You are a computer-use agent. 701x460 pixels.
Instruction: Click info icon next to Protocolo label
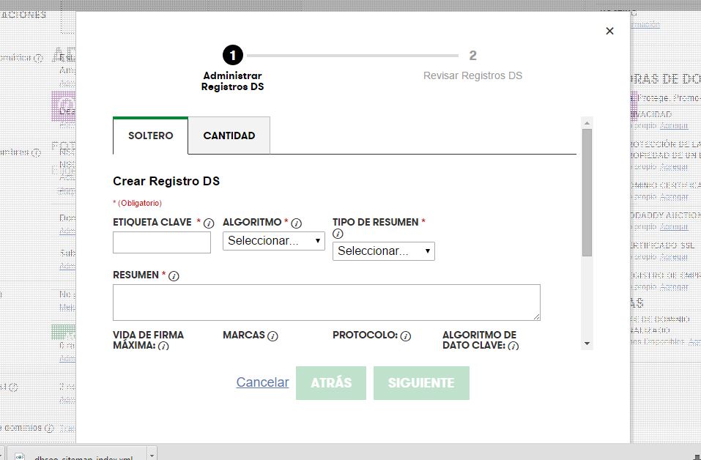click(x=405, y=336)
